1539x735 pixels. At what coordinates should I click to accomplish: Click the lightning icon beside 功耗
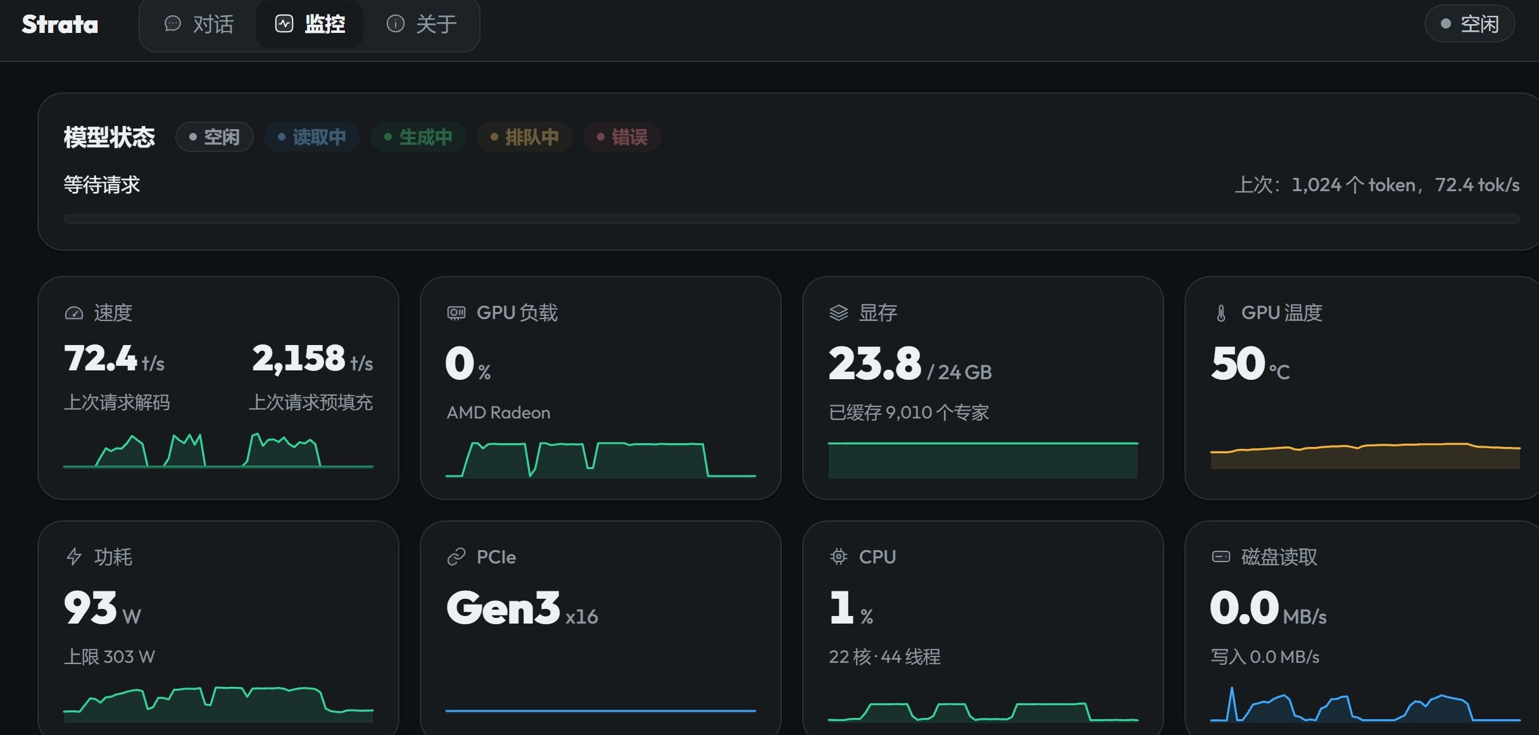[74, 556]
